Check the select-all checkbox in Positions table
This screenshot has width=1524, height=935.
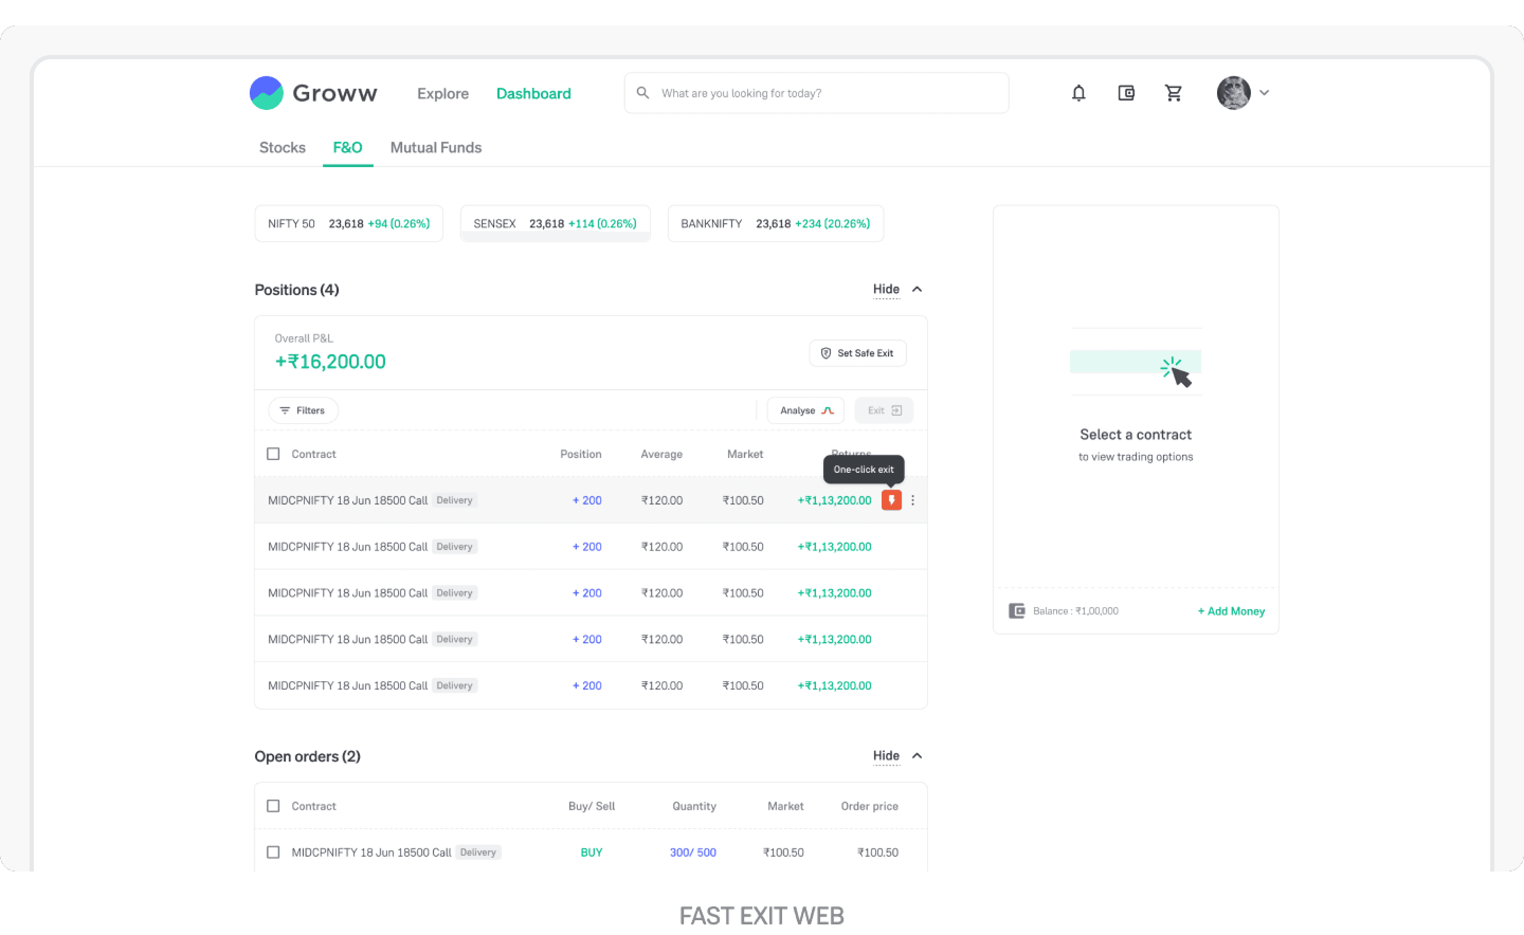[x=273, y=454]
